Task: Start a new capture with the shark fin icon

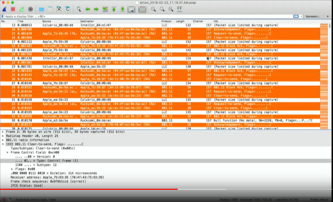Action: (x=4, y=9)
